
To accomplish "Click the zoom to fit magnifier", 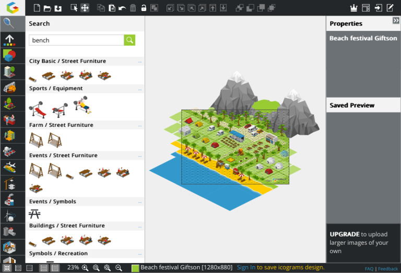I will tap(96, 268).
